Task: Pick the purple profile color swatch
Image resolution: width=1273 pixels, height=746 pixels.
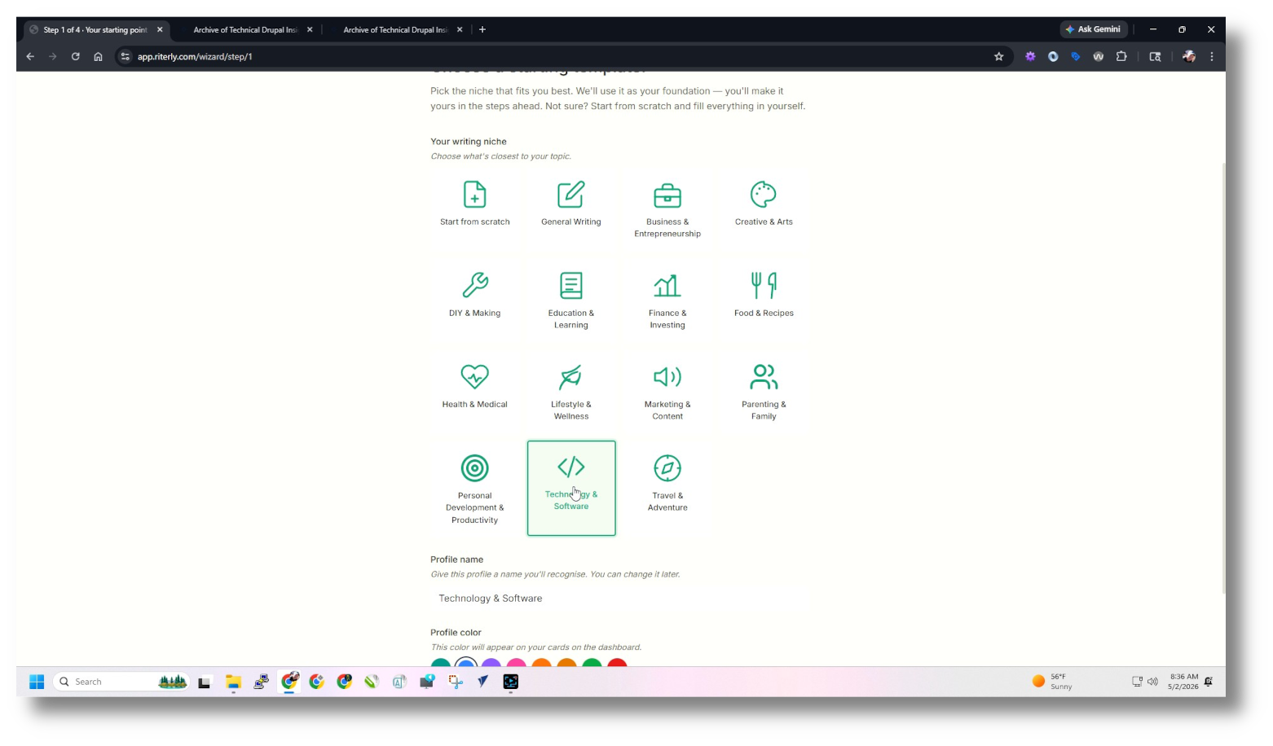Action: (491, 664)
